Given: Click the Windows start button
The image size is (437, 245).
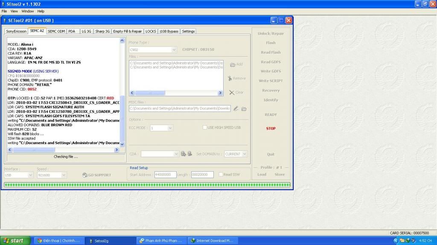Looking at the screenshot, I should [x=15, y=241].
